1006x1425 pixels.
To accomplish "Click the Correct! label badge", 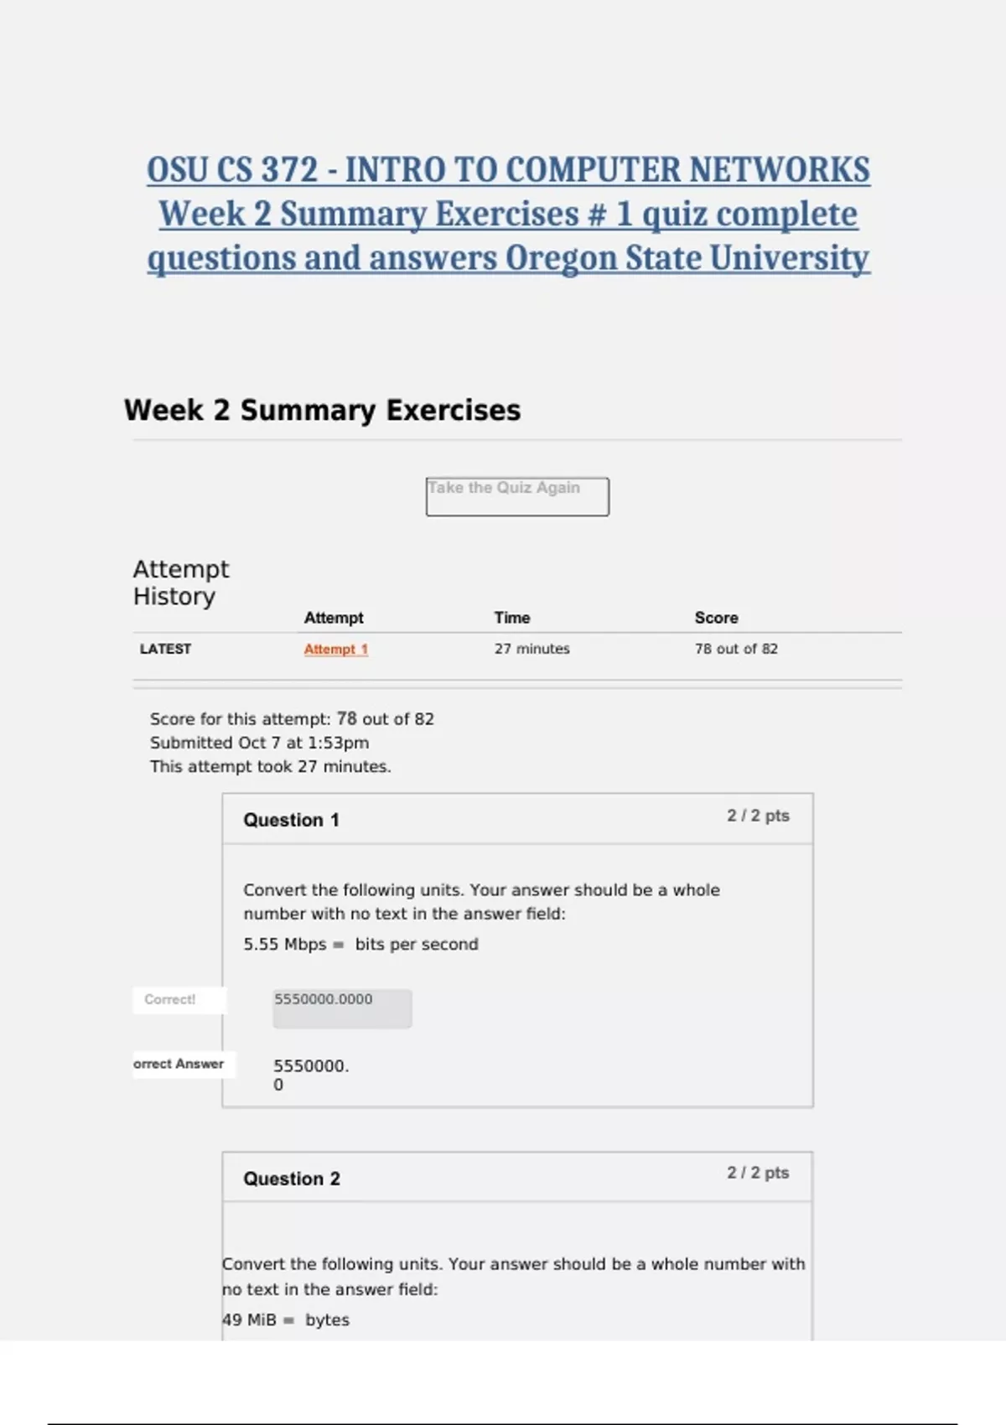I will click(170, 999).
